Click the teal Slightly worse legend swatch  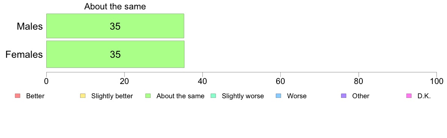pos(213,96)
